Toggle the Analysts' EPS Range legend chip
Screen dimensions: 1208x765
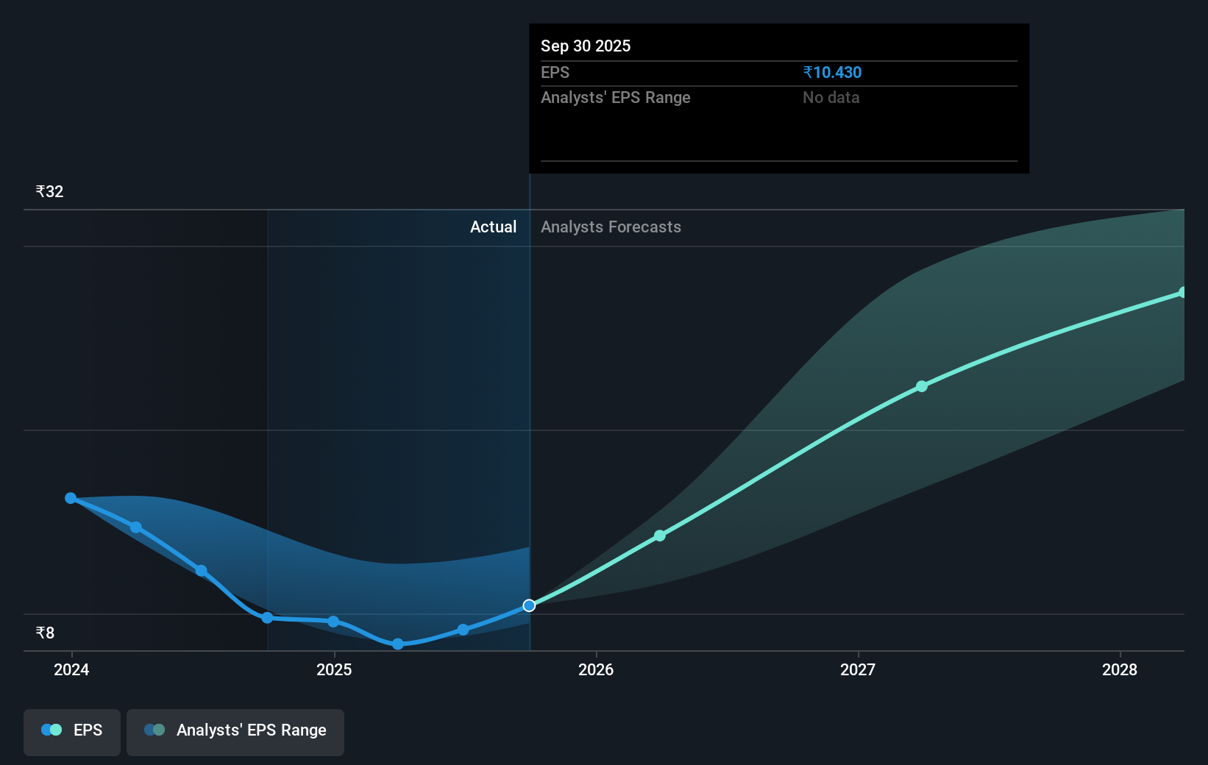tap(235, 732)
